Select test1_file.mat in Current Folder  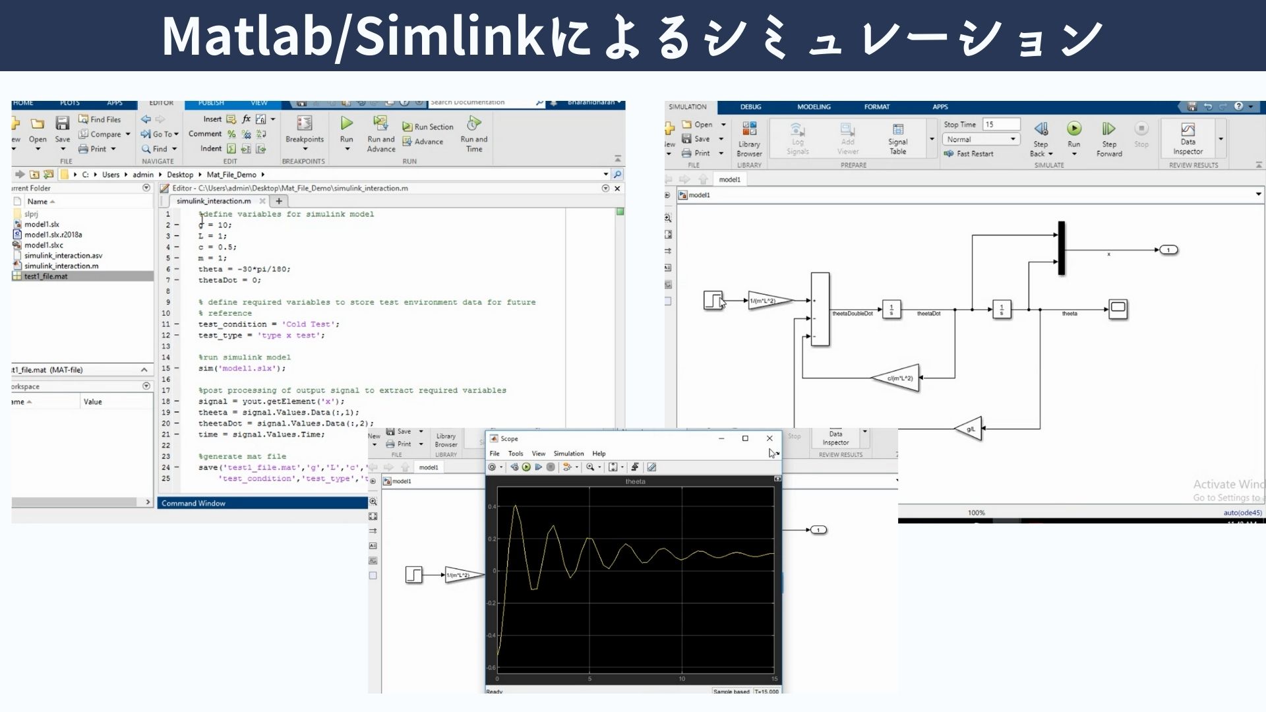tap(45, 276)
